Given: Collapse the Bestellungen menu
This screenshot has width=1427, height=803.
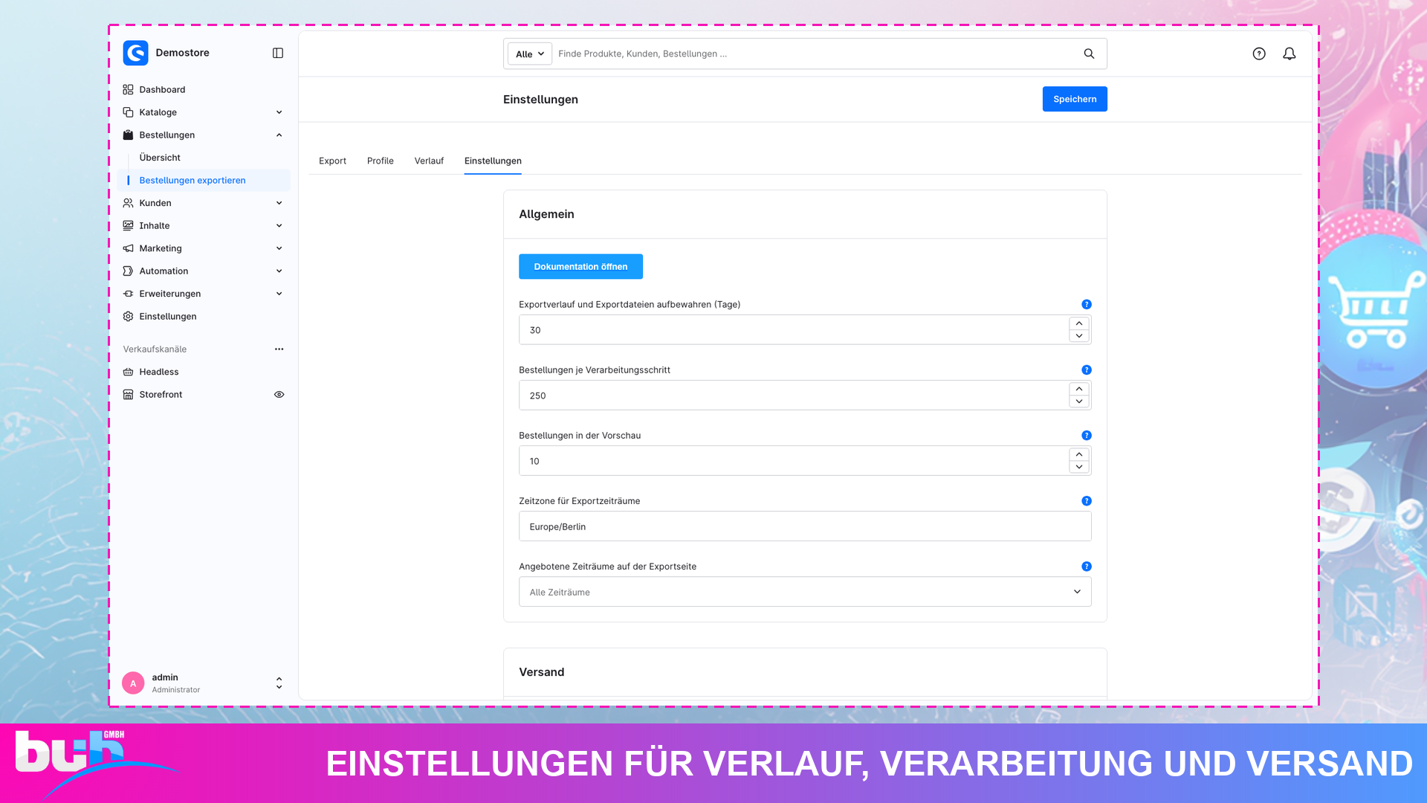Looking at the screenshot, I should click(279, 135).
